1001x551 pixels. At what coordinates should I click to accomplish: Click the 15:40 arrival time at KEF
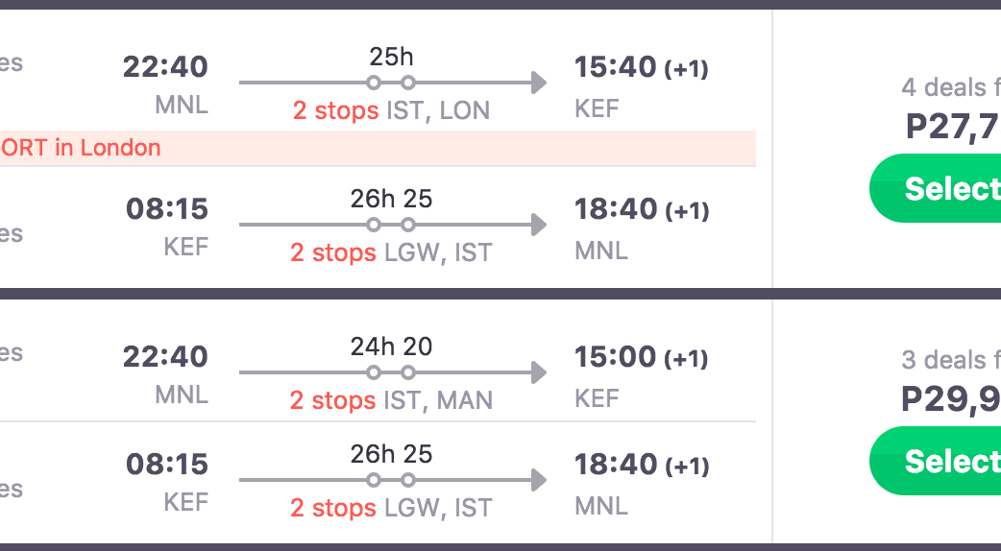[x=616, y=67]
